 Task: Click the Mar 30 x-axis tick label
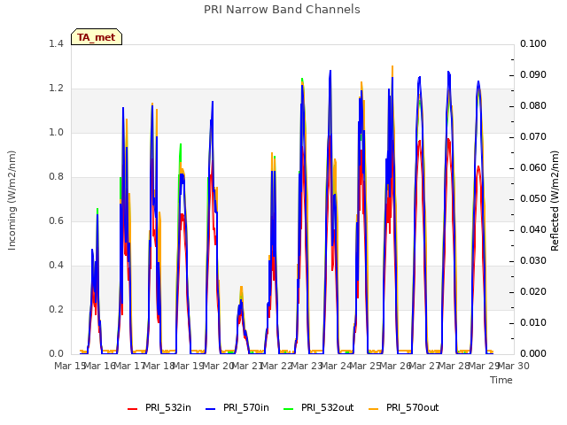pyautogui.click(x=514, y=366)
